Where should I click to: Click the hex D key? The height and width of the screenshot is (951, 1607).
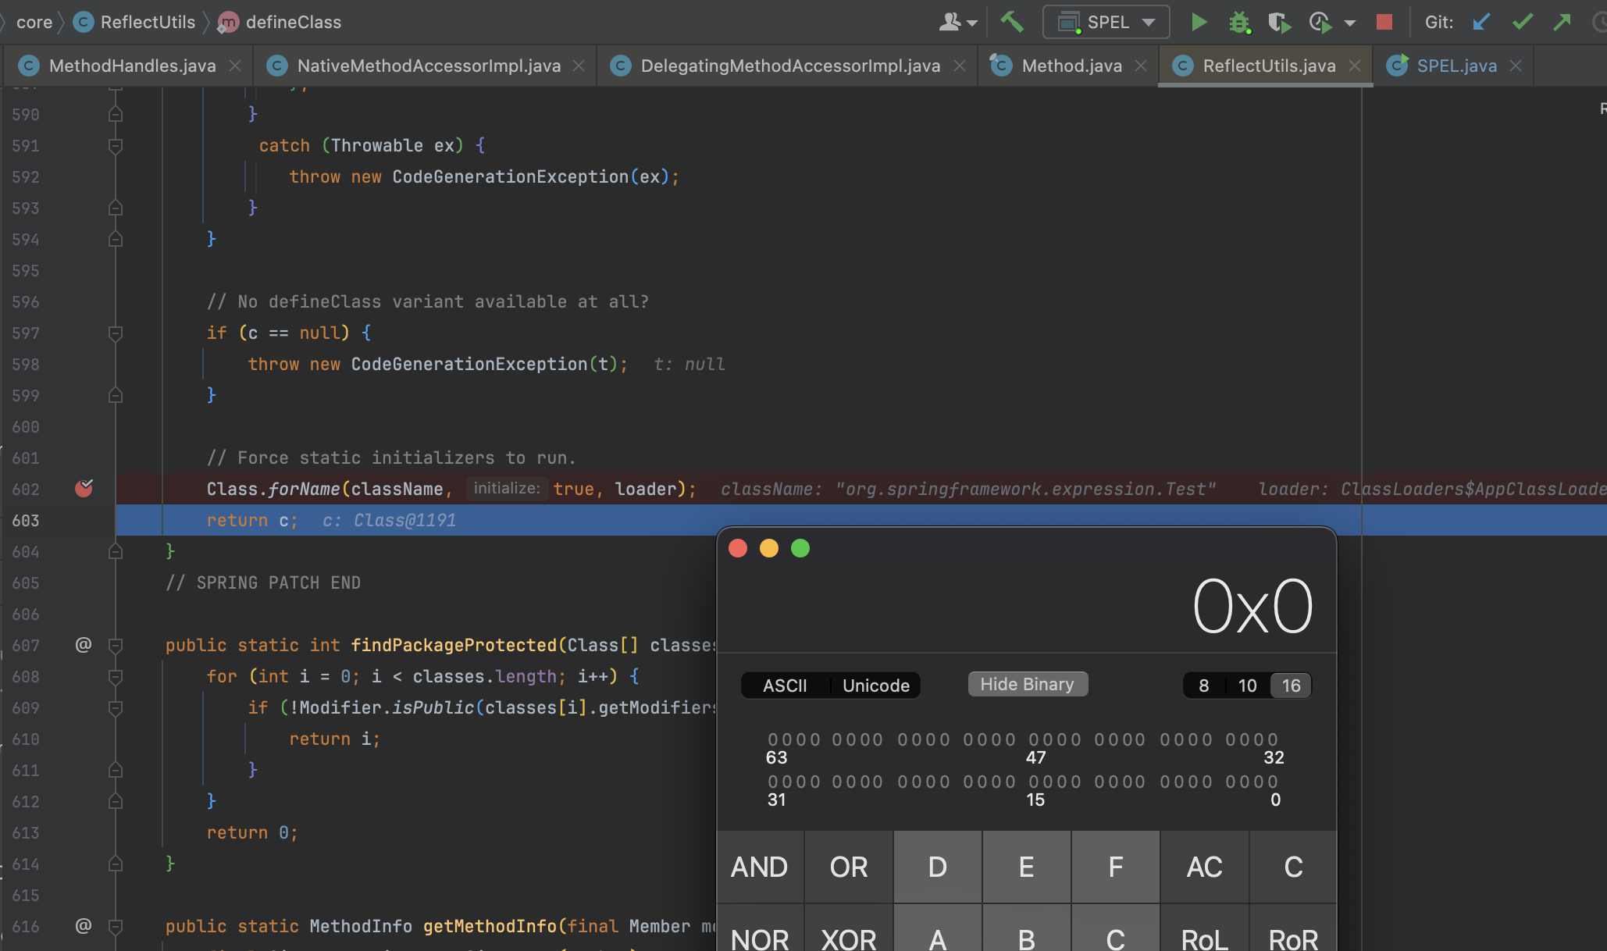(x=938, y=867)
